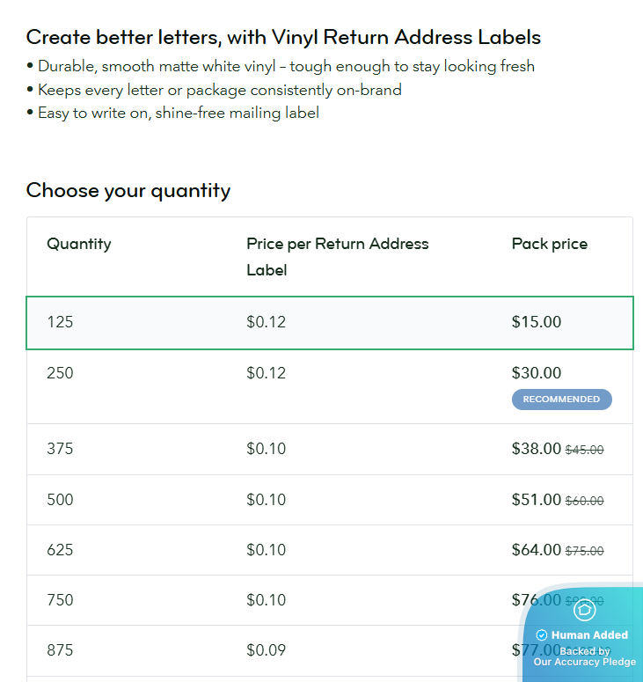This screenshot has height=682, width=643.
Task: Click the $38.00 pack price
Action: [x=536, y=449]
